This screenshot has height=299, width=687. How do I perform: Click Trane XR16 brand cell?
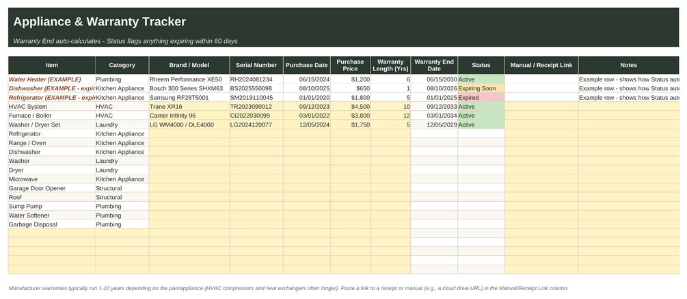coord(189,107)
